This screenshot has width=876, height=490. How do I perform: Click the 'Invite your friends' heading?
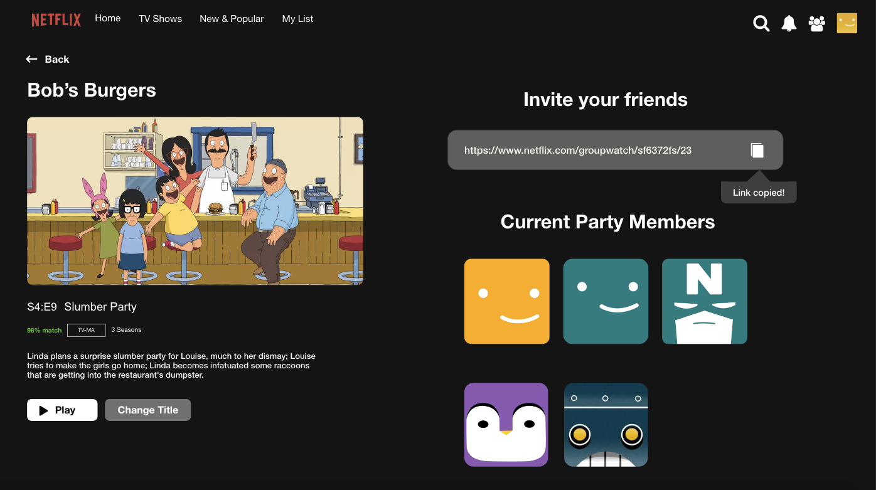point(606,100)
